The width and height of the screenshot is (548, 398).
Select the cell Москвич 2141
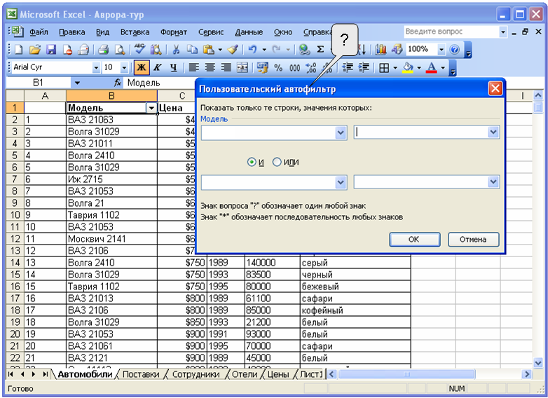[111, 239]
